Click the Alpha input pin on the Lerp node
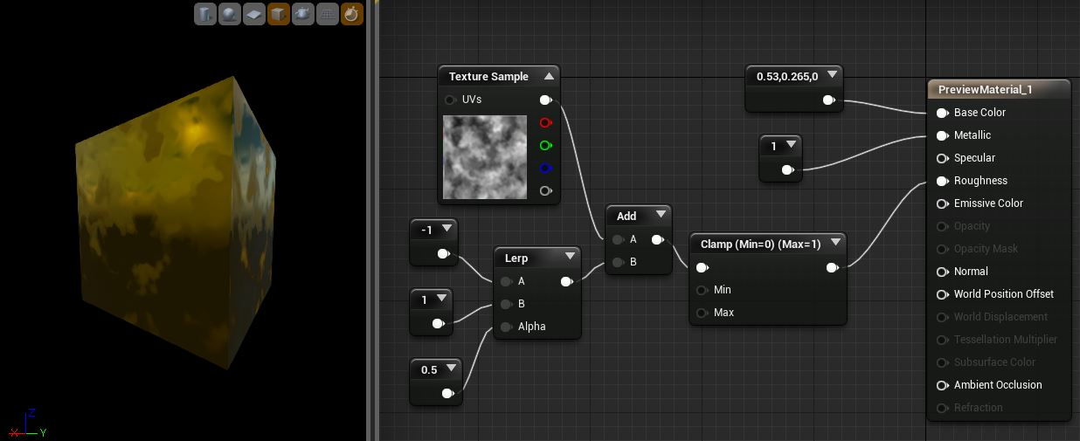Screen dimensions: 1080x441 pos(507,327)
